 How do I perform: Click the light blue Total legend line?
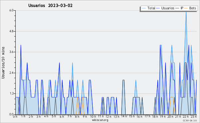click(x=144, y=8)
